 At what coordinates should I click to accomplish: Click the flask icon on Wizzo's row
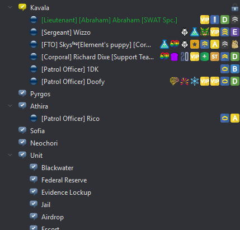pyautogui.click(x=195, y=32)
